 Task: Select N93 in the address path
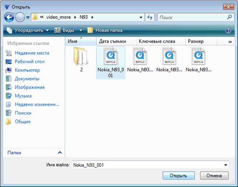point(84,17)
